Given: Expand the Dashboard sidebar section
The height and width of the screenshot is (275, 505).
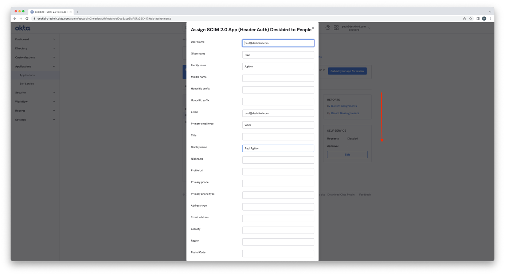Looking at the screenshot, I should [x=35, y=39].
